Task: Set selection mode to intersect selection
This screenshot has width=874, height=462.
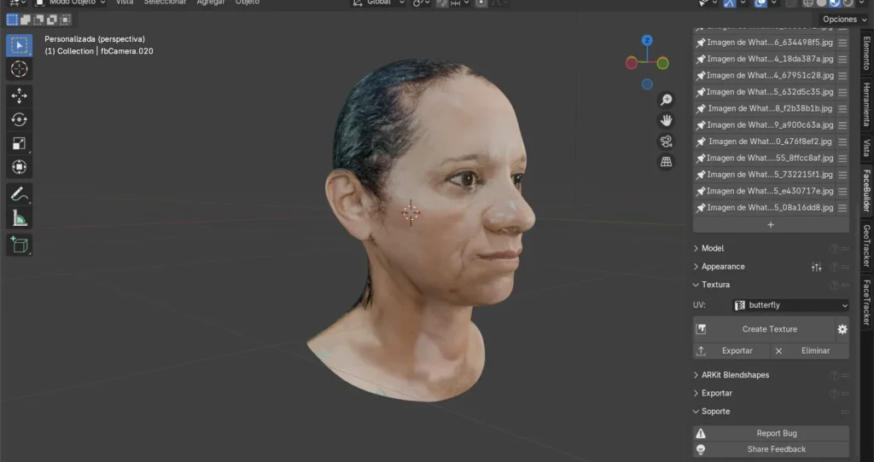Action: (x=65, y=20)
